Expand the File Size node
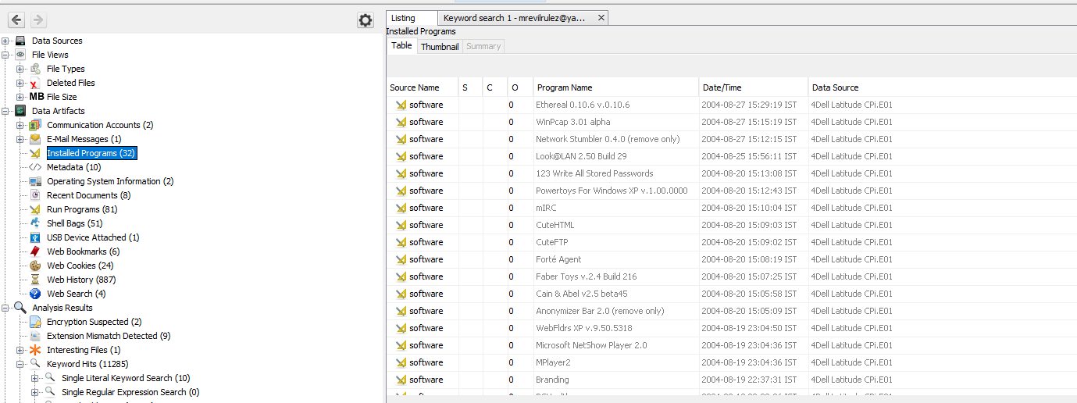 coord(20,97)
